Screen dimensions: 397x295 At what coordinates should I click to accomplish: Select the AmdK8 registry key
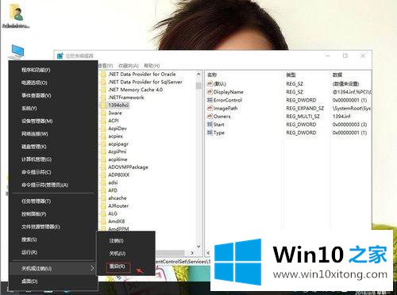[x=117, y=221]
